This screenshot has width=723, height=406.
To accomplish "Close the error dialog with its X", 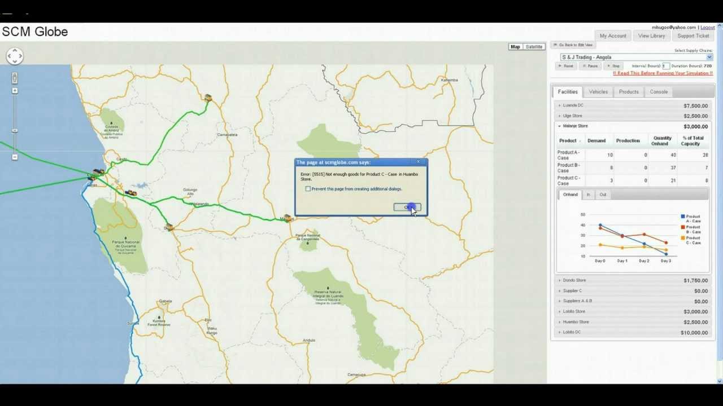I will tap(419, 162).
